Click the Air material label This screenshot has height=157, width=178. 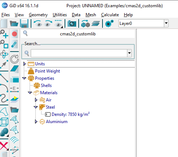[x=49, y=100]
